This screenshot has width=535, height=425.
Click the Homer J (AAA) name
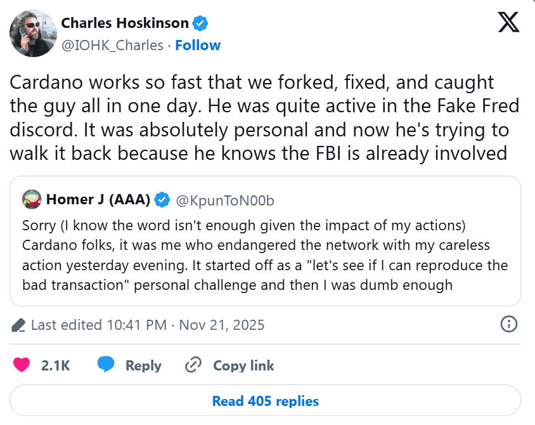(x=98, y=200)
